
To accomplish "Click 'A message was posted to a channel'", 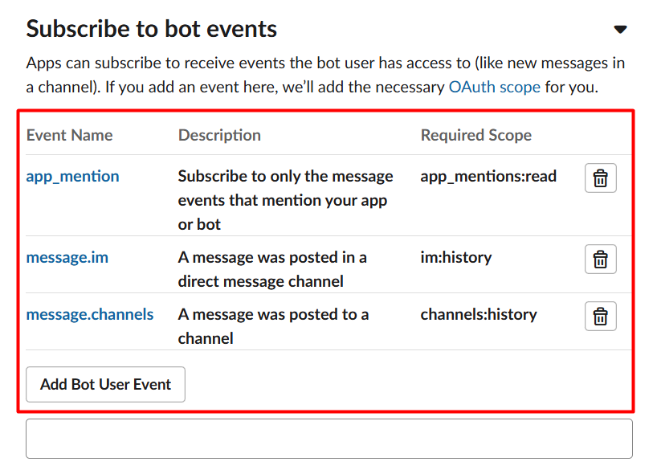I will click(x=273, y=326).
